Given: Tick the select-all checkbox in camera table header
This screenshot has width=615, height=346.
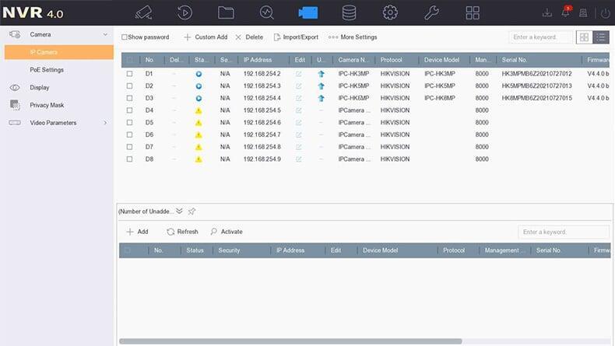Looking at the screenshot, I should pos(129,60).
